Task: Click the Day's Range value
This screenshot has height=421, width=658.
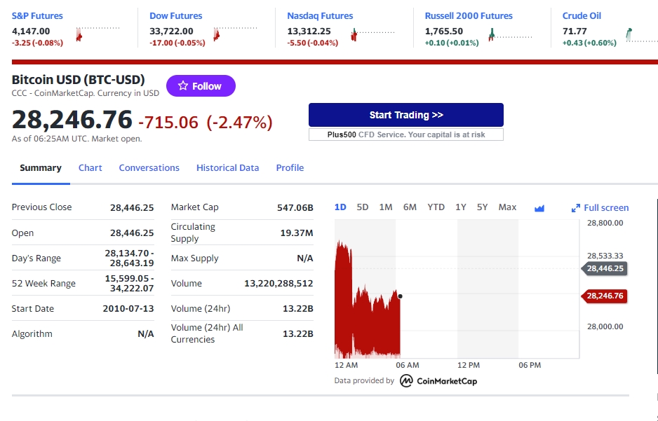Action: tap(129, 258)
